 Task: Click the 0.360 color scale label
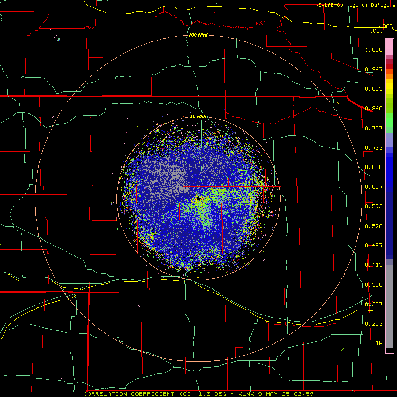click(x=374, y=285)
